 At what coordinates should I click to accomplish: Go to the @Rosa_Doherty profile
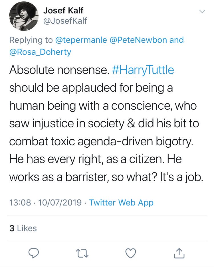(40, 52)
